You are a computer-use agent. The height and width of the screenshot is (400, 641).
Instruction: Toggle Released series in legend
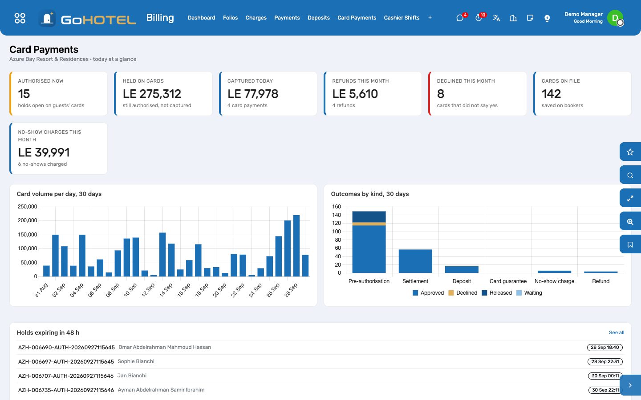coord(497,293)
